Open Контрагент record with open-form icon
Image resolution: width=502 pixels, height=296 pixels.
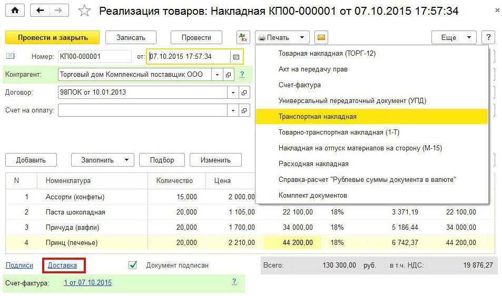coord(229,75)
